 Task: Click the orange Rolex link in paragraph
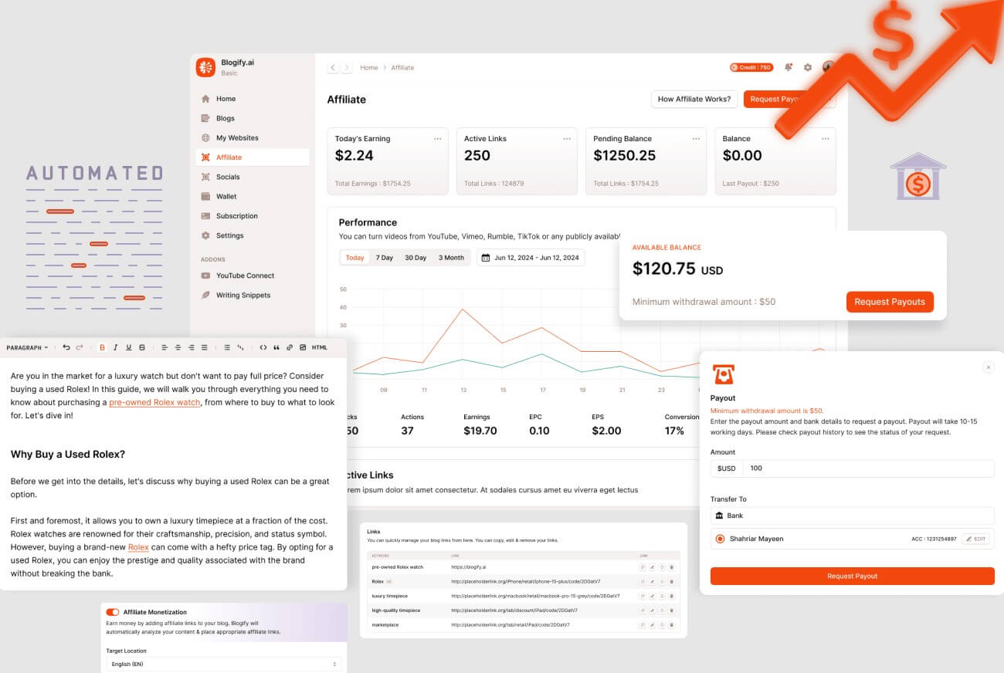coord(138,547)
